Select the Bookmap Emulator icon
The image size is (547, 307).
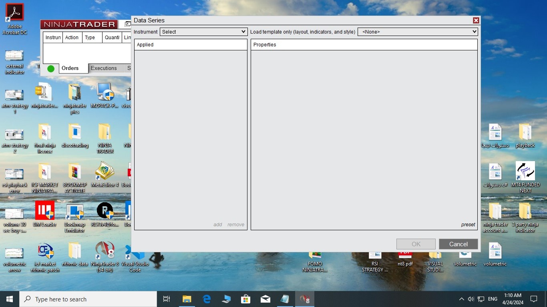74,218
